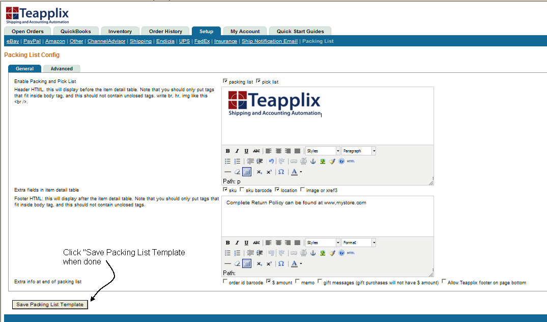
Task: Open the header editor help icon
Action: (x=341, y=162)
